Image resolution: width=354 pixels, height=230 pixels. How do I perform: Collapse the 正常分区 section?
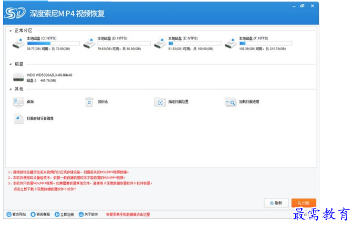11,30
